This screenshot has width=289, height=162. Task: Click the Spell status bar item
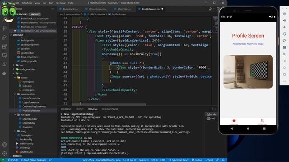click(x=209, y=160)
